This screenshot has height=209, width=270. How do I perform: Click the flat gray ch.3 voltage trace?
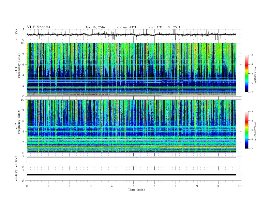point(132,157)
